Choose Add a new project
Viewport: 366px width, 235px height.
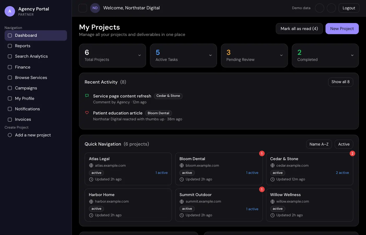tap(36, 135)
